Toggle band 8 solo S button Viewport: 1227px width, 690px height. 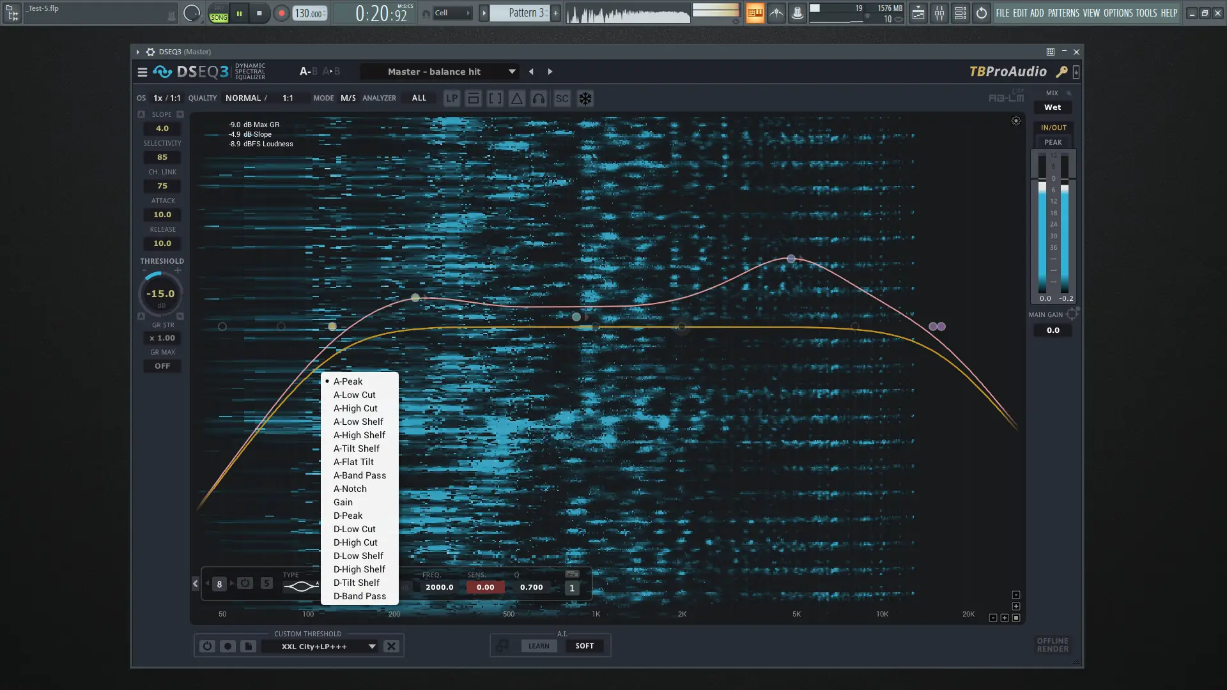[x=266, y=583]
